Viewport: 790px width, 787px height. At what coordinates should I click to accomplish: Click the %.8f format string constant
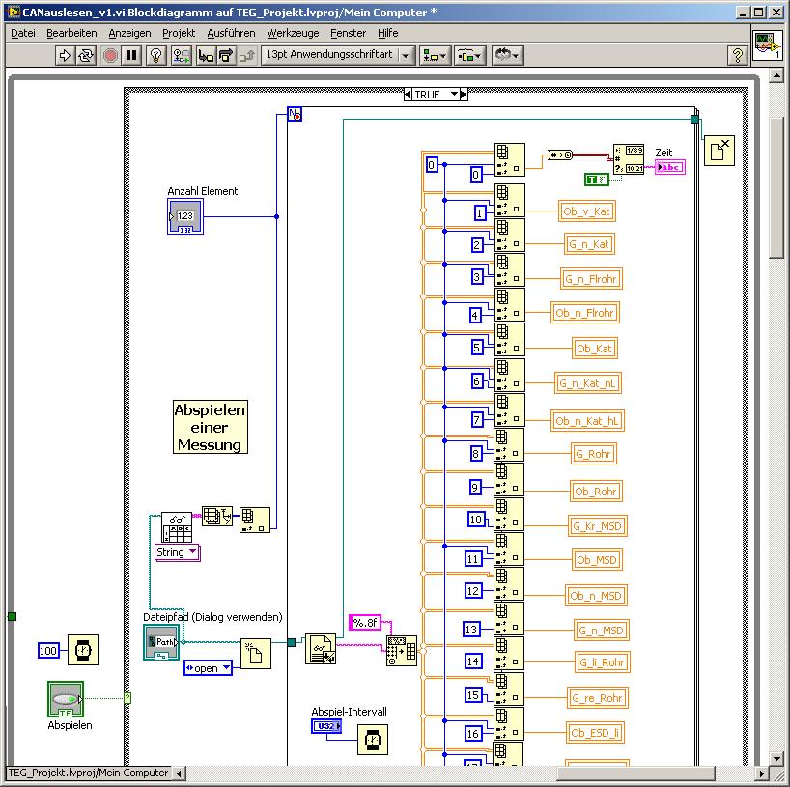365,623
